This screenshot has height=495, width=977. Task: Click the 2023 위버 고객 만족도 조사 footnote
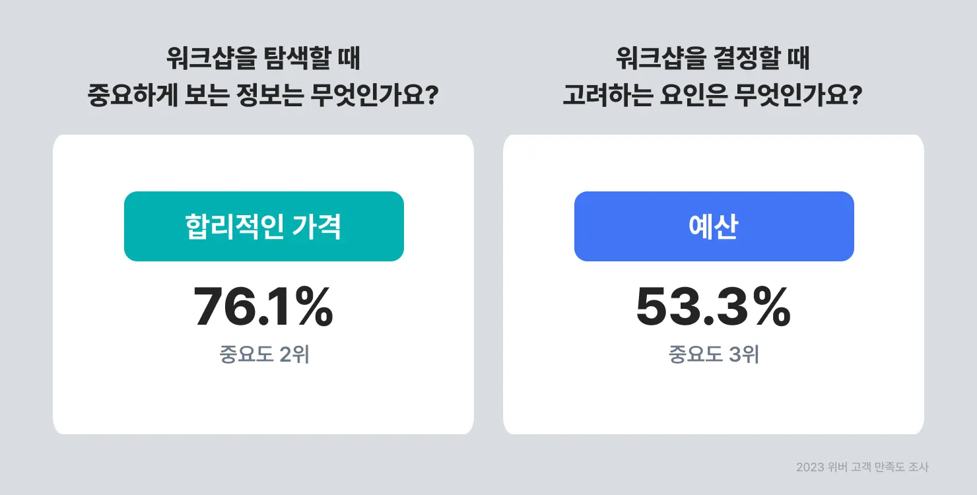pos(862,467)
